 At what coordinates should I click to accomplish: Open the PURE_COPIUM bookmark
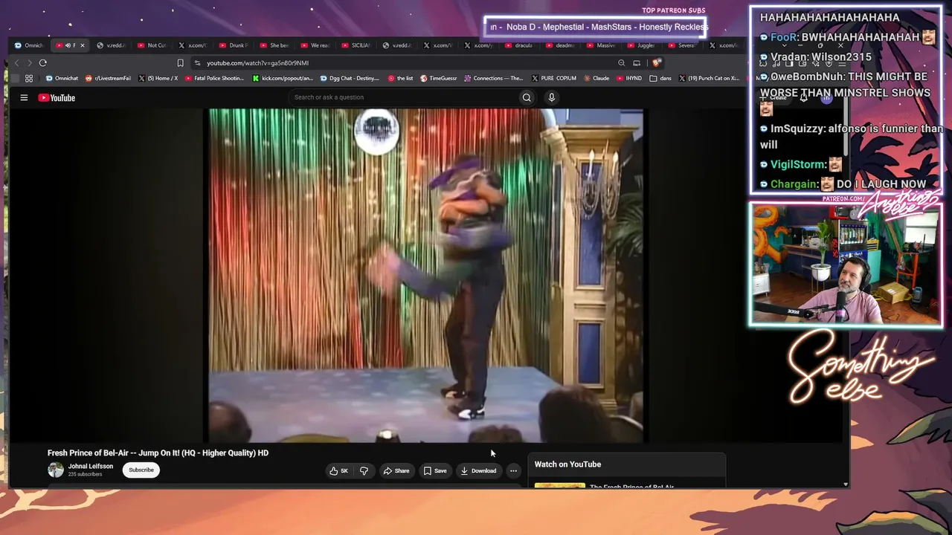[x=553, y=78]
